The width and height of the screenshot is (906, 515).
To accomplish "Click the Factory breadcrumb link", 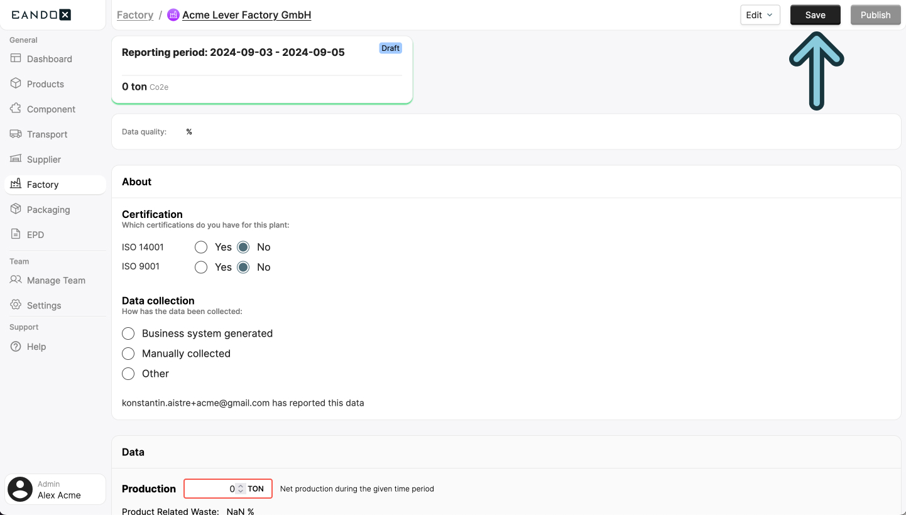I will 135,15.
